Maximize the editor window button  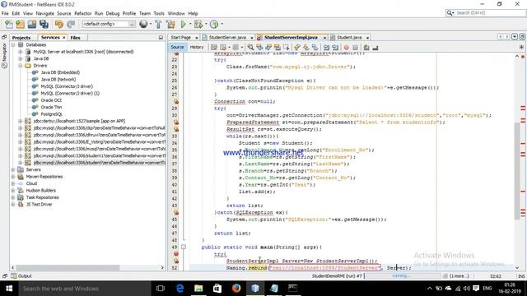pos(522,36)
